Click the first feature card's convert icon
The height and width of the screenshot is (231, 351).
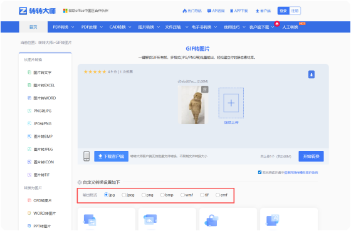[x=90, y=220]
